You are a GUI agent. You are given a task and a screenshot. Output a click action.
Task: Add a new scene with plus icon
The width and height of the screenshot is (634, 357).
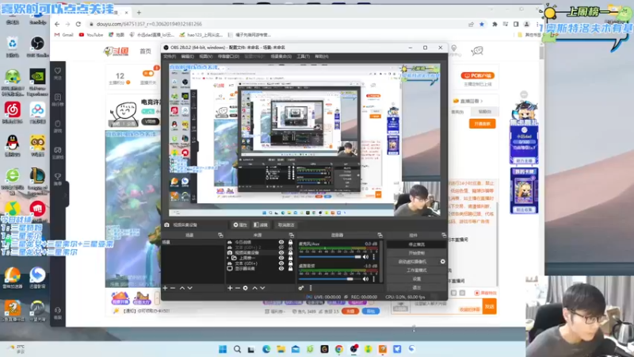coord(165,288)
